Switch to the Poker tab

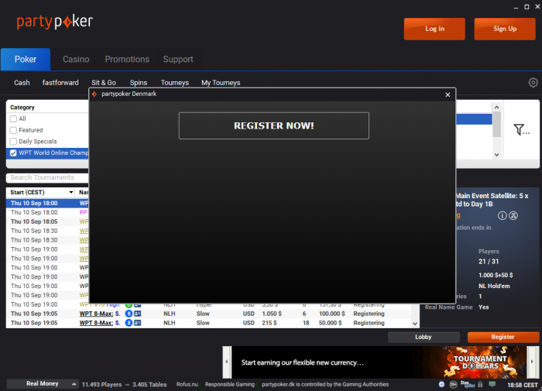[26, 60]
